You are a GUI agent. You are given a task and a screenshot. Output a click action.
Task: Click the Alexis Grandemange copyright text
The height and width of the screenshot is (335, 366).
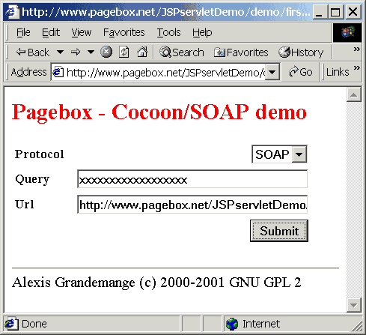point(156,283)
